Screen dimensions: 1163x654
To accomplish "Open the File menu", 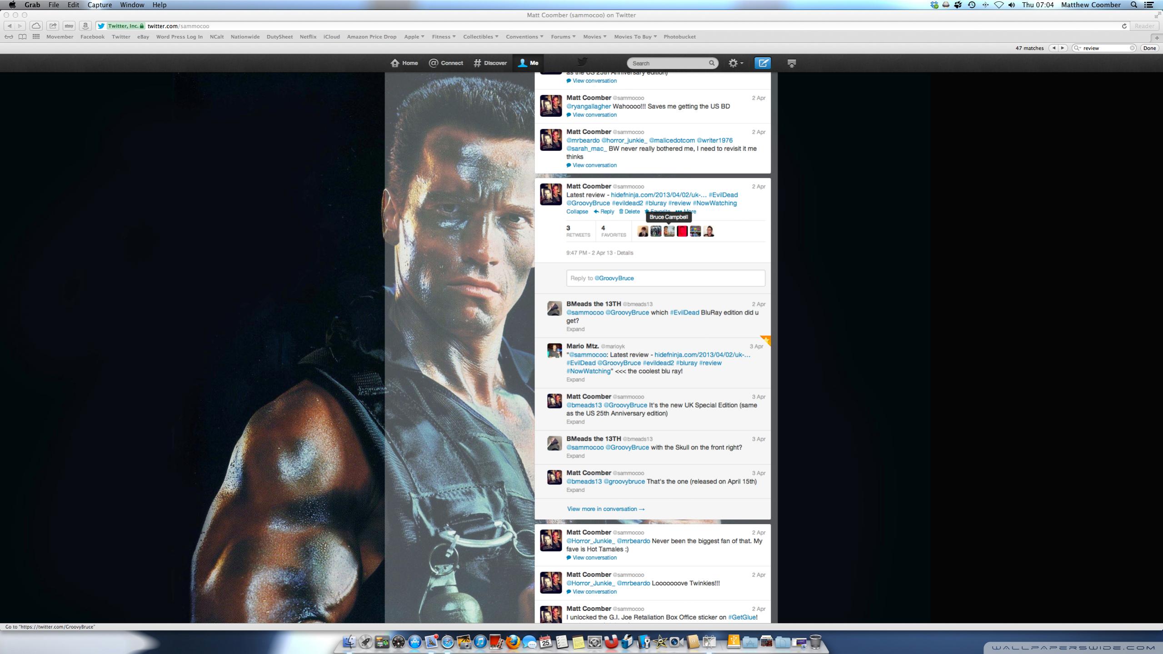I will [54, 5].
